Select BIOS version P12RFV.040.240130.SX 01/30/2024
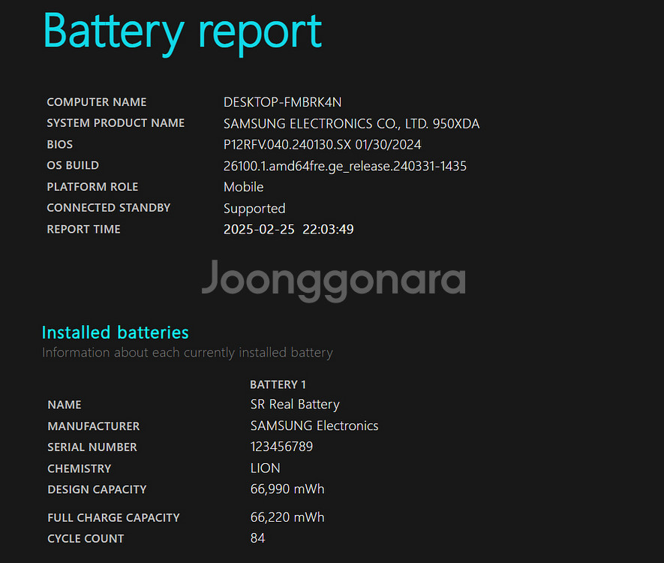Screen dimensions: 664x563 (323, 145)
